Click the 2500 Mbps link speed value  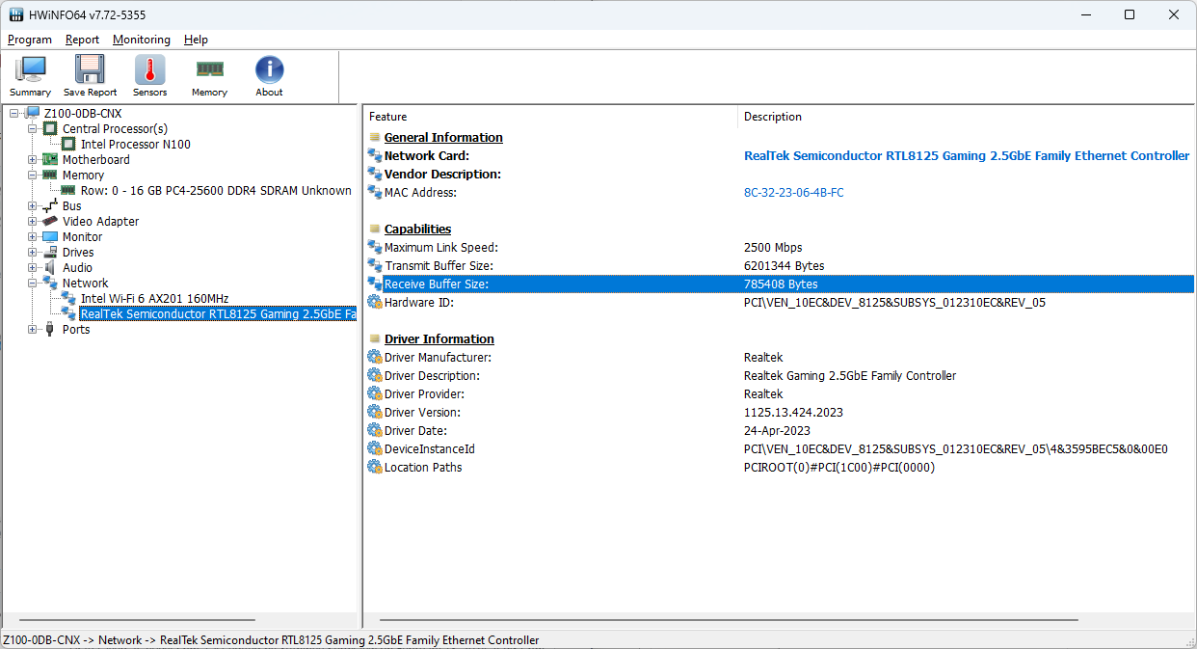pos(773,247)
